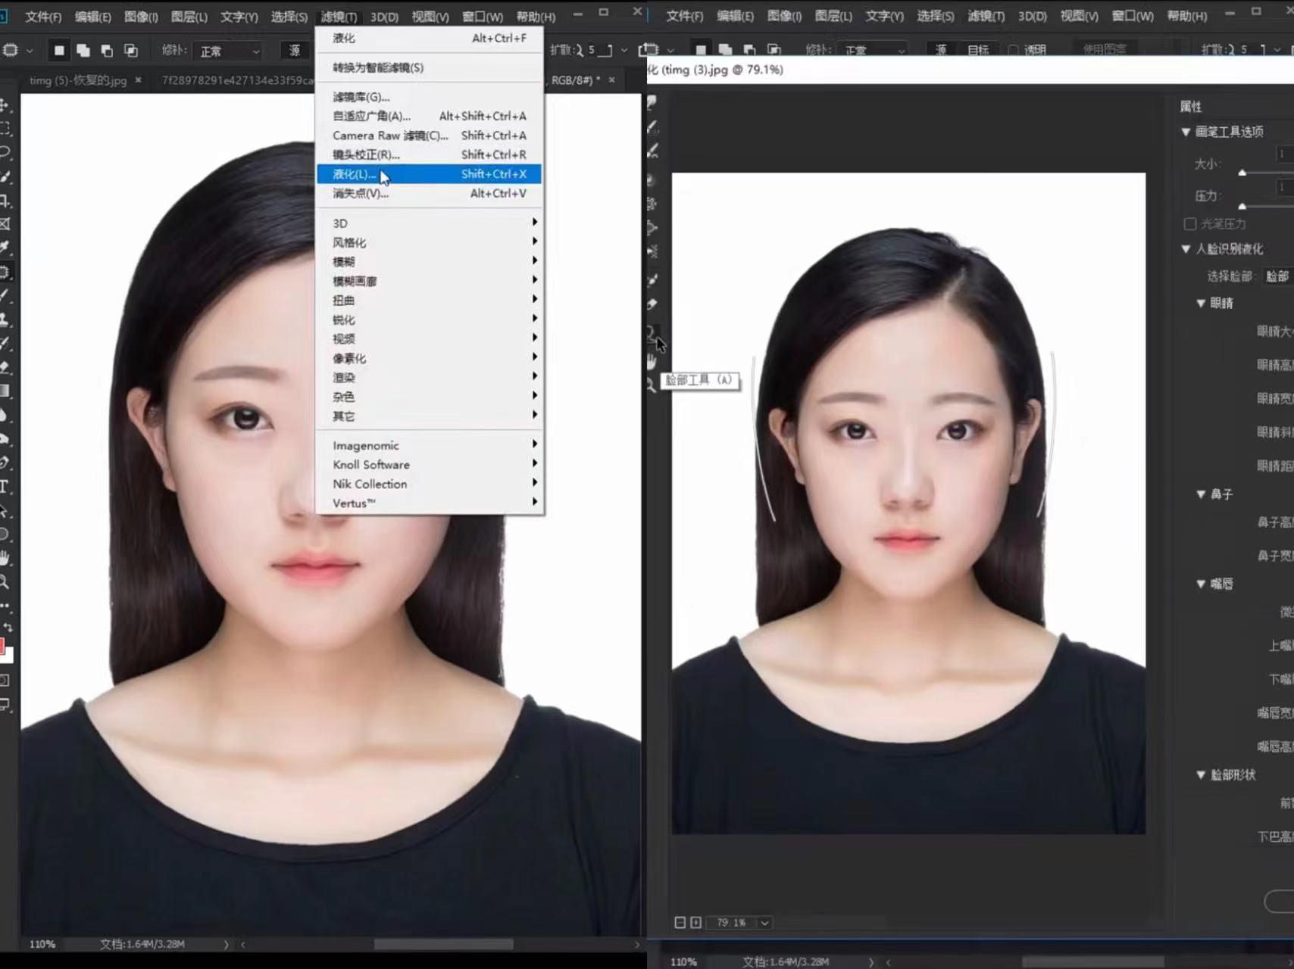The width and height of the screenshot is (1294, 969).
Task: Click New selection mode icon in left options bar
Action: pyautogui.click(x=59, y=51)
